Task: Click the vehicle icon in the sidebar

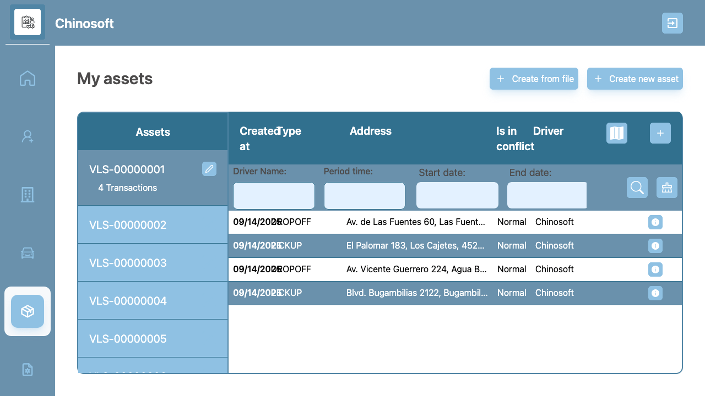Action: tap(28, 252)
